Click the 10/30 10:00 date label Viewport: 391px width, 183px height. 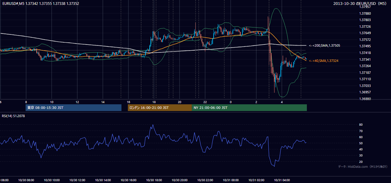tap(52, 180)
